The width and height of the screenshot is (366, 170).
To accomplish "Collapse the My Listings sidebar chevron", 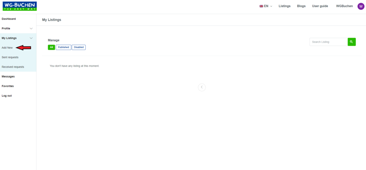I will (31, 38).
